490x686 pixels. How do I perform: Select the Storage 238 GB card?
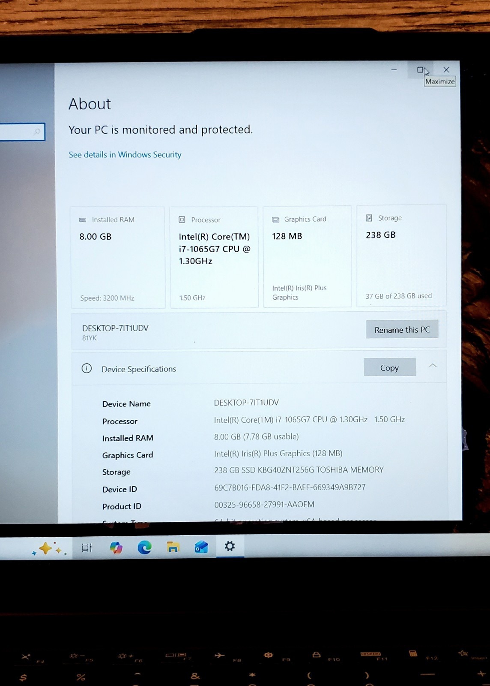(x=401, y=256)
